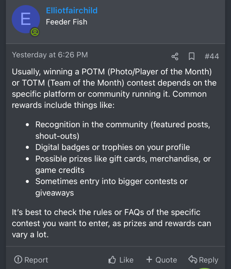Screen dimensions: 231x269
Task: Click the "Recognition in the community" bullet item
Action: point(123,130)
